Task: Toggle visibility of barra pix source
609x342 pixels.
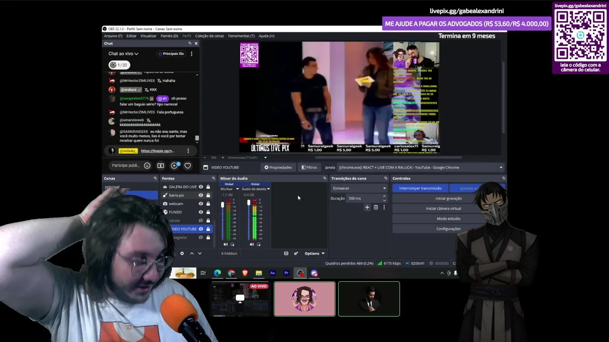Action: coord(201,195)
